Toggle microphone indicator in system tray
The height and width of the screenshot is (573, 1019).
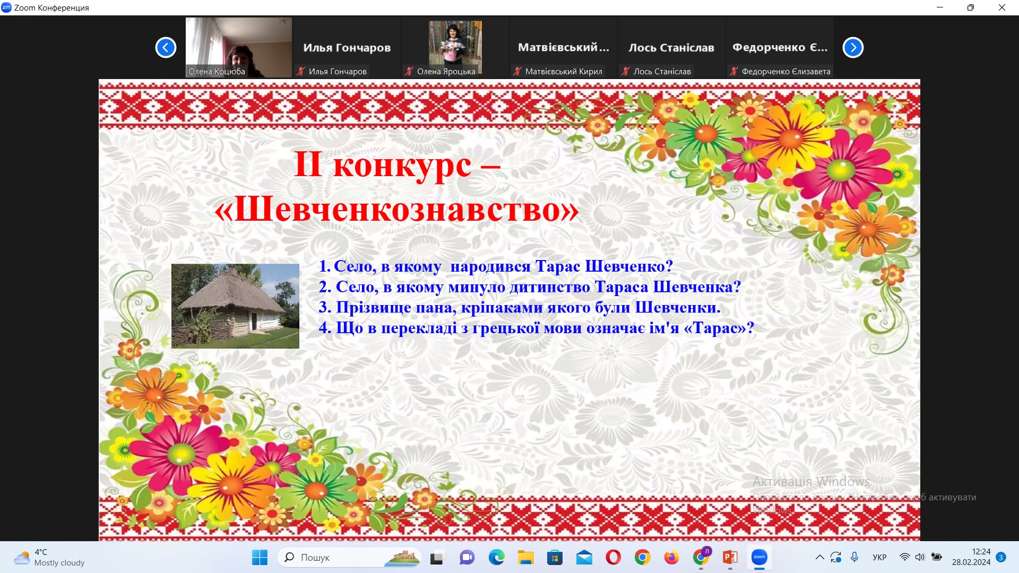click(854, 557)
